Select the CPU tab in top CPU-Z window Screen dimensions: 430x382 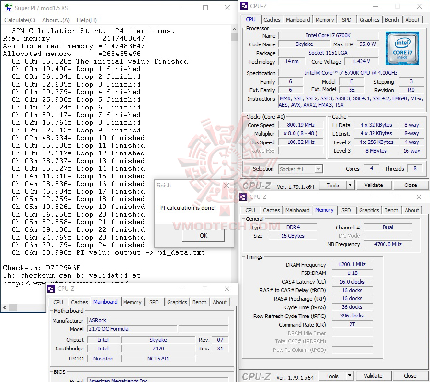click(250, 19)
